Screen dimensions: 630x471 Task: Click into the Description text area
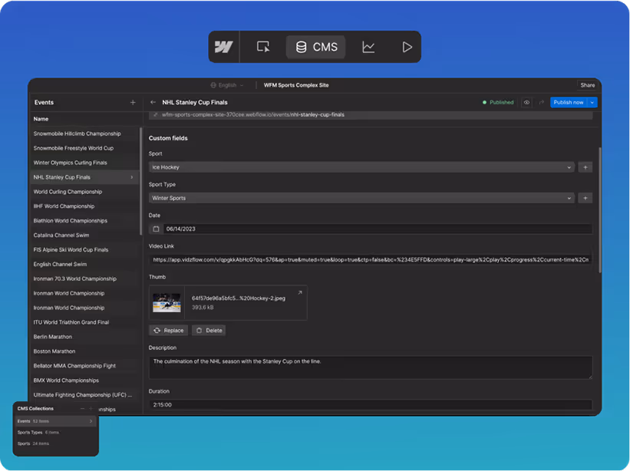tap(371, 367)
